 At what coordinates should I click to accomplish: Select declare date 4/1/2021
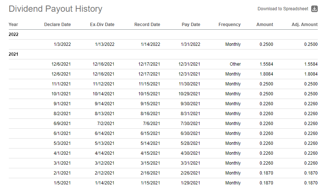[62, 153]
